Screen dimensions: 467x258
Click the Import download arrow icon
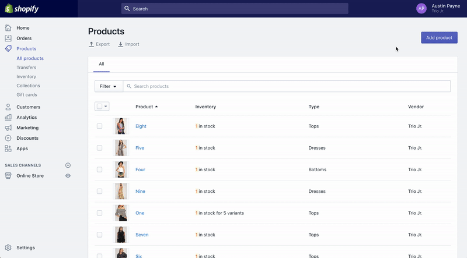121,44
